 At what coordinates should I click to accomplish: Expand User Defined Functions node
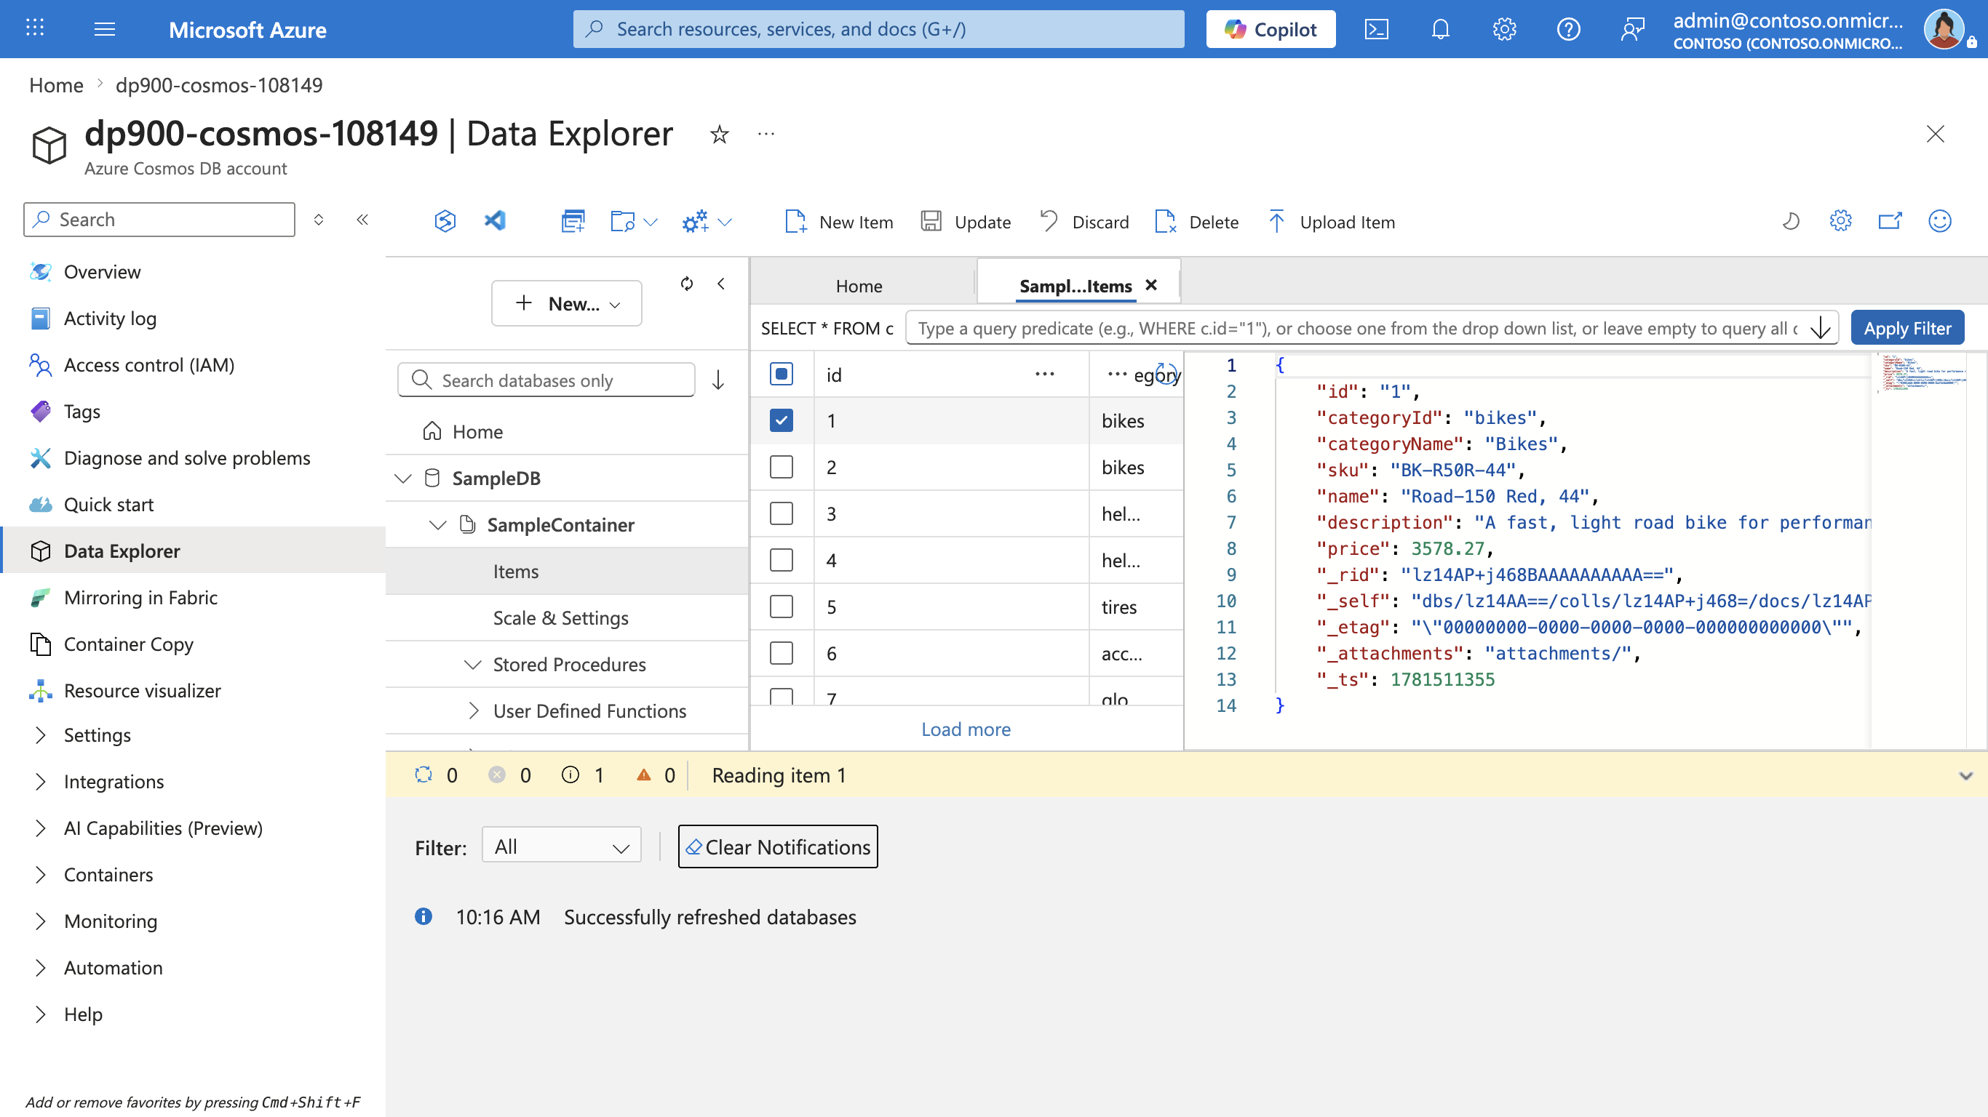pyautogui.click(x=473, y=710)
